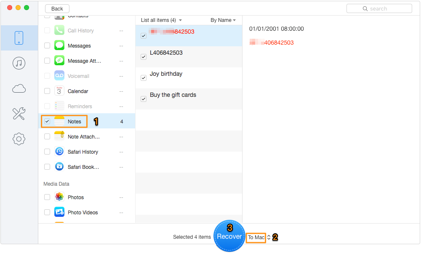Tick the Safari Book... checkbox
The image size is (421, 256).
[x=47, y=167]
